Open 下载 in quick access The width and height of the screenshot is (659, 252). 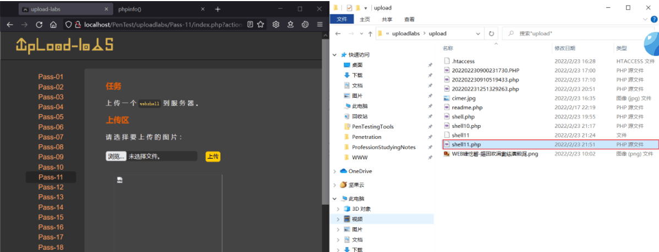pos(357,75)
